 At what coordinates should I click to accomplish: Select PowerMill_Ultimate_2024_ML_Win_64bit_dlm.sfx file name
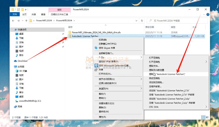(x=96, y=32)
